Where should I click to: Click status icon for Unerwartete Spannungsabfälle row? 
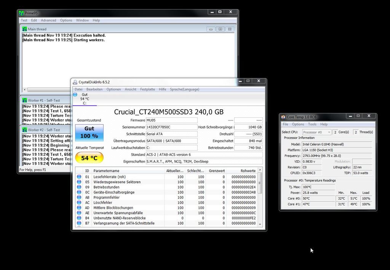(79, 213)
